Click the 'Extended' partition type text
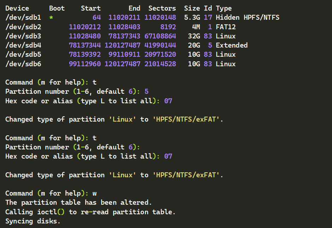The image size is (332, 228). point(232,45)
